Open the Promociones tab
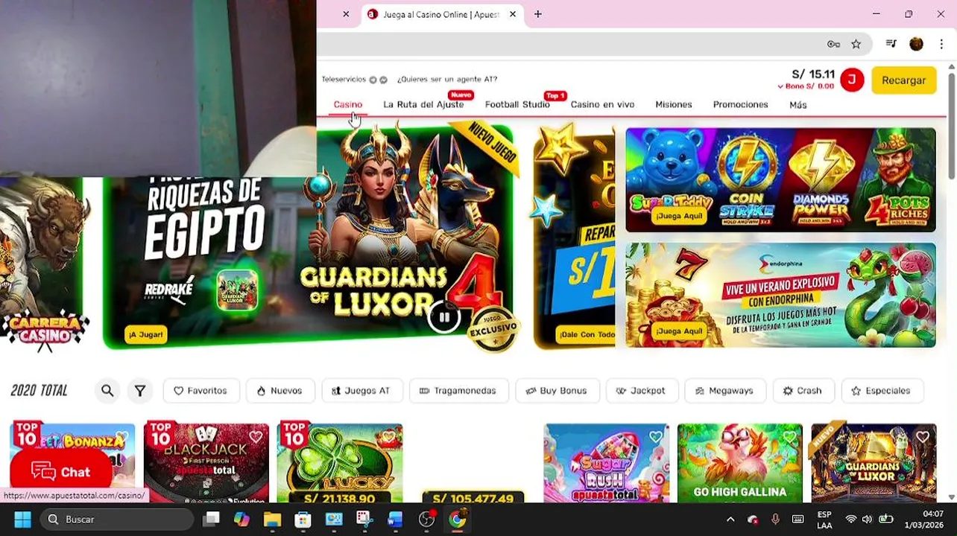Screen dimensions: 957x536 tap(740, 105)
